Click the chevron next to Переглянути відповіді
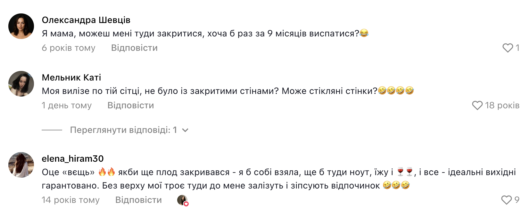521x216 pixels. pos(185,130)
